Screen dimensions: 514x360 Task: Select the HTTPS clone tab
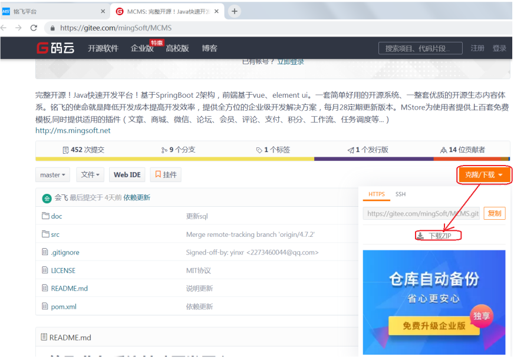click(376, 194)
